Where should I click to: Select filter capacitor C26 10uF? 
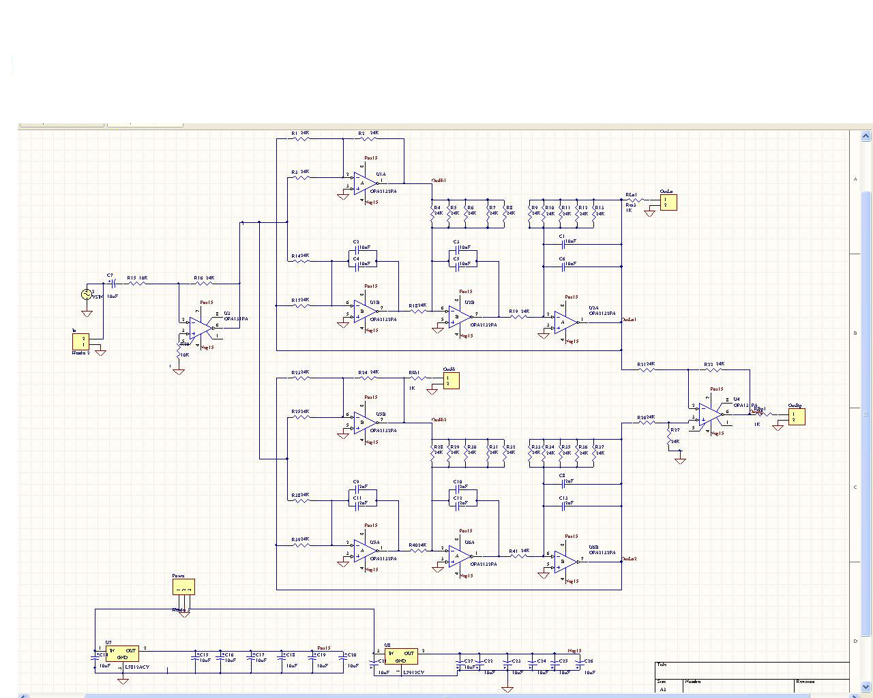point(578,664)
